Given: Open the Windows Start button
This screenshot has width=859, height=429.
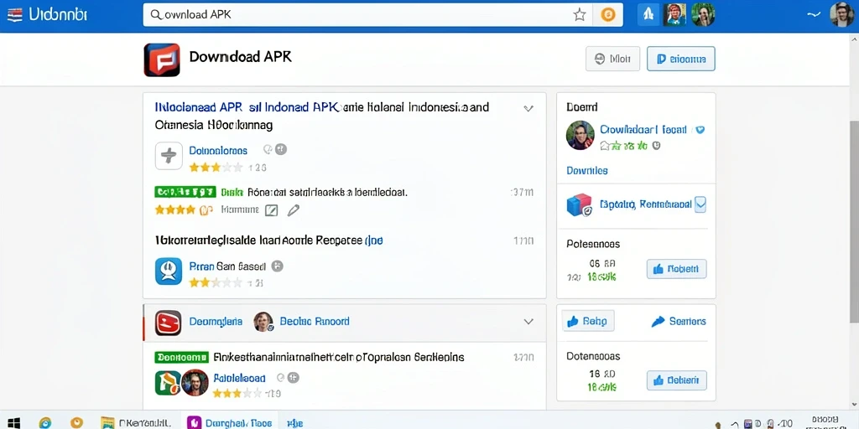Looking at the screenshot, I should pyautogui.click(x=13, y=422).
